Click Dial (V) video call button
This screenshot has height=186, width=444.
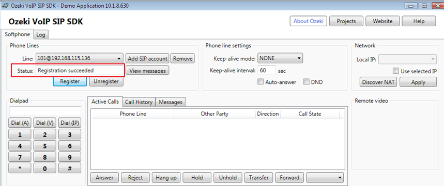pyautogui.click(x=45, y=123)
